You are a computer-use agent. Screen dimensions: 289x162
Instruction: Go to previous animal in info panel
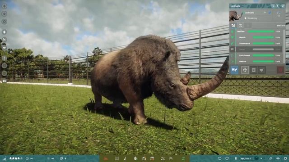273,6
